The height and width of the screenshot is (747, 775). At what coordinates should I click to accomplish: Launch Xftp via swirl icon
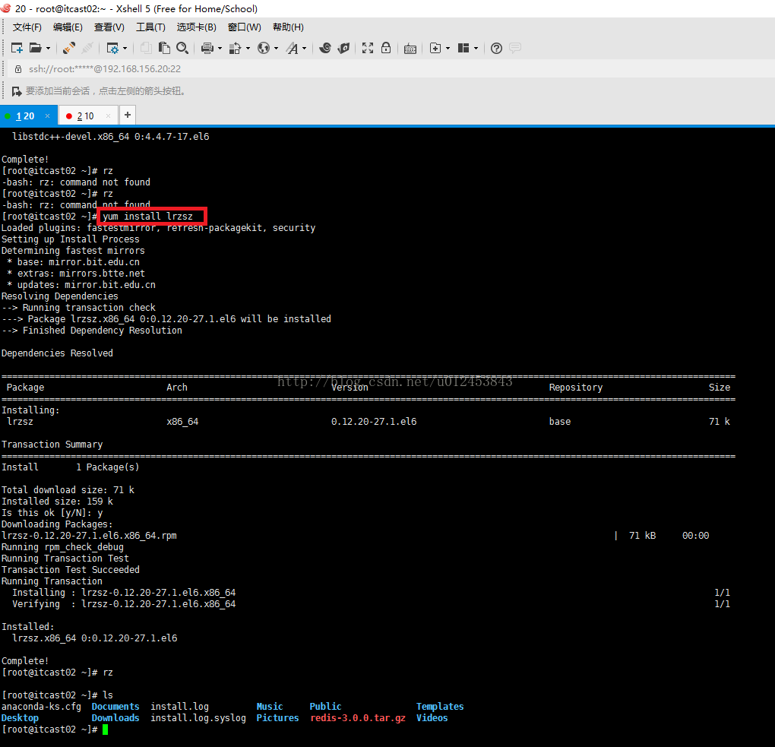(324, 48)
